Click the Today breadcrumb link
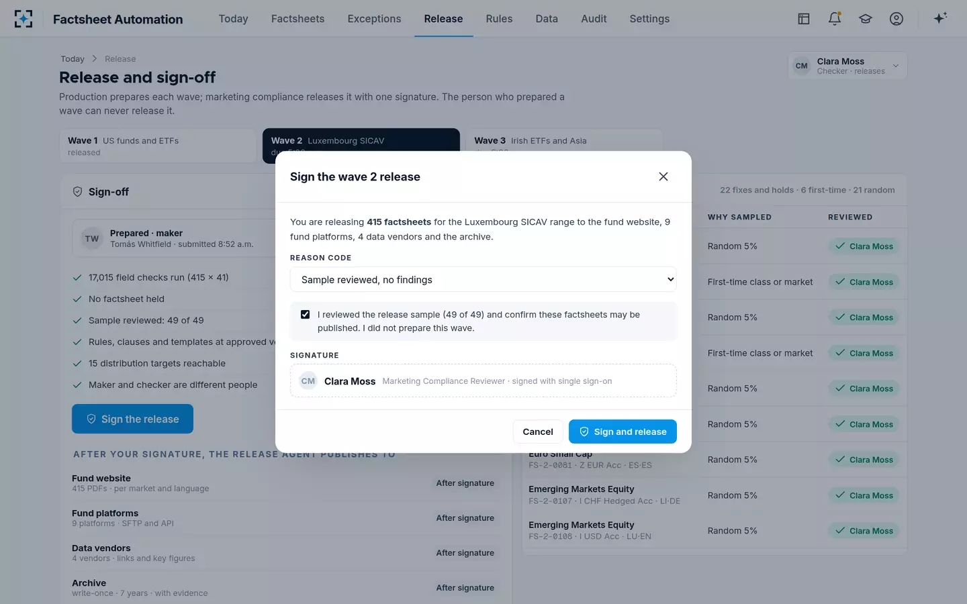967x604 pixels. 73,59
